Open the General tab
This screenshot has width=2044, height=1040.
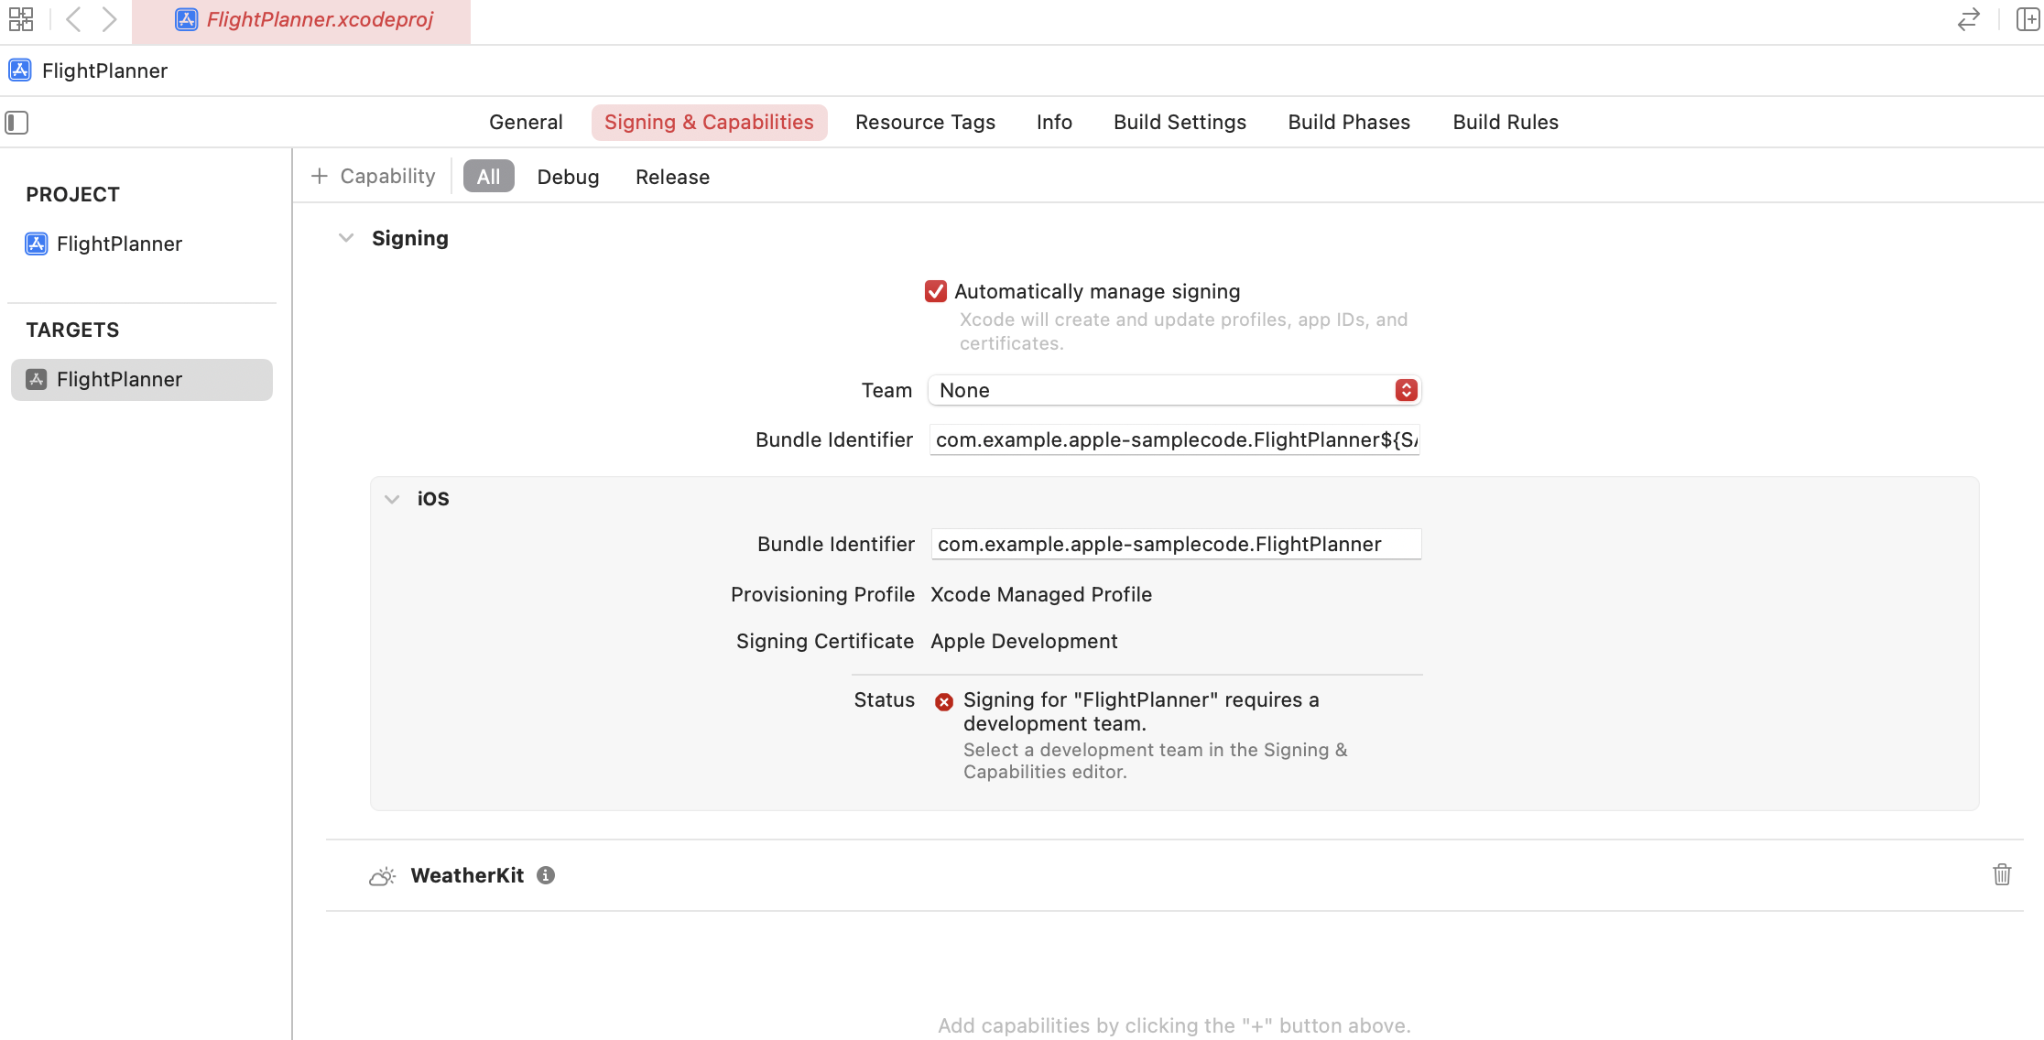526,122
